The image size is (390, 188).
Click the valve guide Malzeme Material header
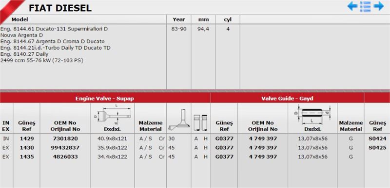(x=351, y=126)
